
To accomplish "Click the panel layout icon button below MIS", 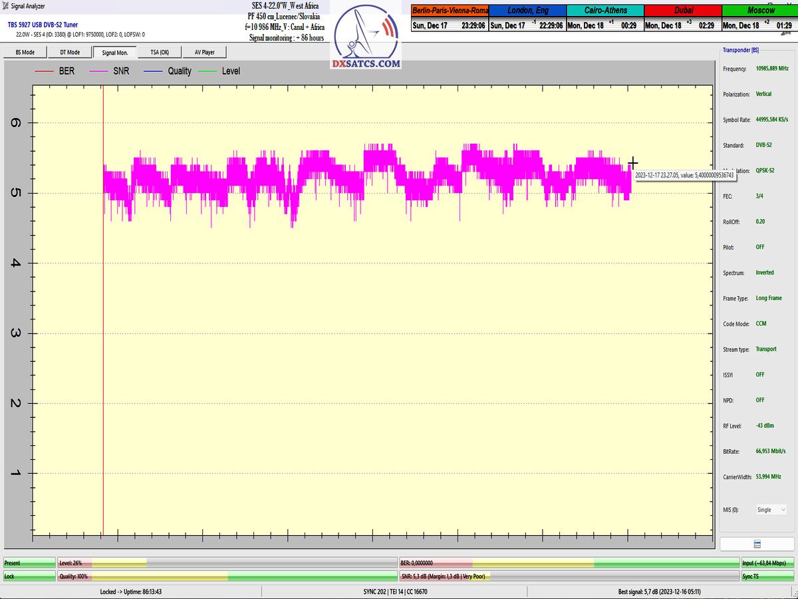I will pyautogui.click(x=757, y=544).
